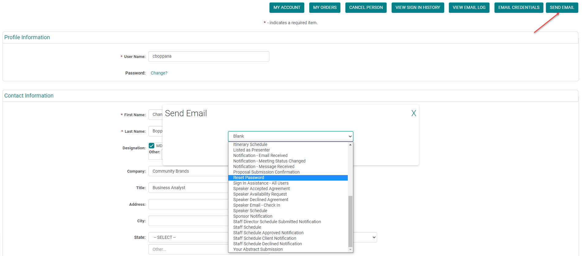The width and height of the screenshot is (582, 256).
Task: Pick Sign In Assistance - All Users
Action: [x=261, y=183]
